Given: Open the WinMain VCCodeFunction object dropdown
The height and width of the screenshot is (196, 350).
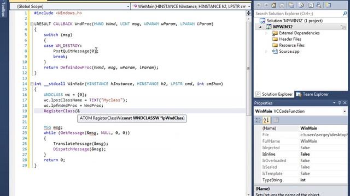Looking at the screenshot, I should pos(345,111).
